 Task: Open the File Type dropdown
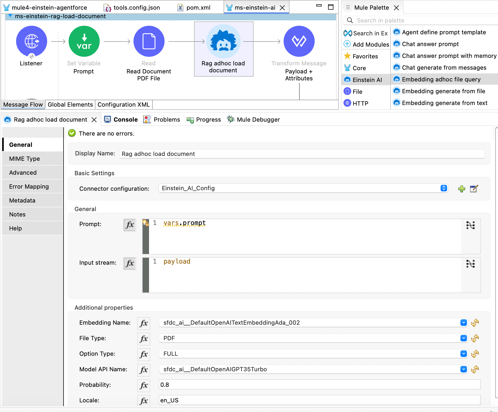click(463, 338)
